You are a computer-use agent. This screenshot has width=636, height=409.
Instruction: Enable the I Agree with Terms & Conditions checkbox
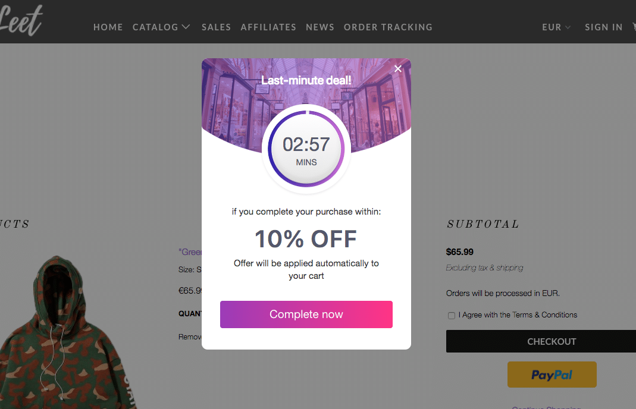(451, 315)
